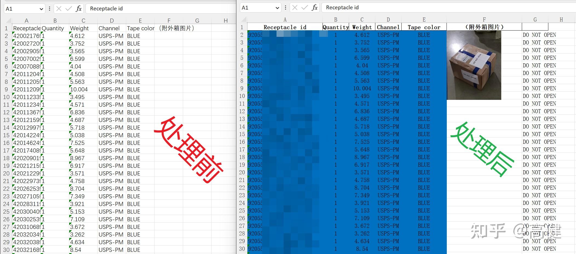
Task: Select row 30 header on the right sheet
Action: (242, 249)
